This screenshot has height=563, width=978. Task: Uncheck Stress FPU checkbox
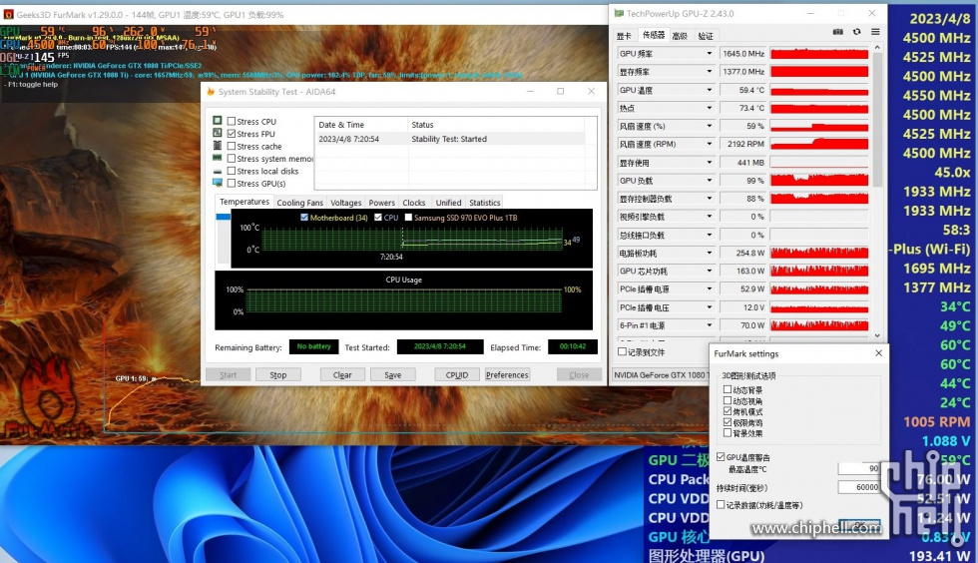[x=232, y=134]
